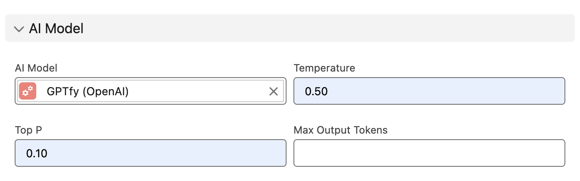Screen dimensions: 580x181
Task: Focus the Temperature input field
Action: (x=429, y=91)
